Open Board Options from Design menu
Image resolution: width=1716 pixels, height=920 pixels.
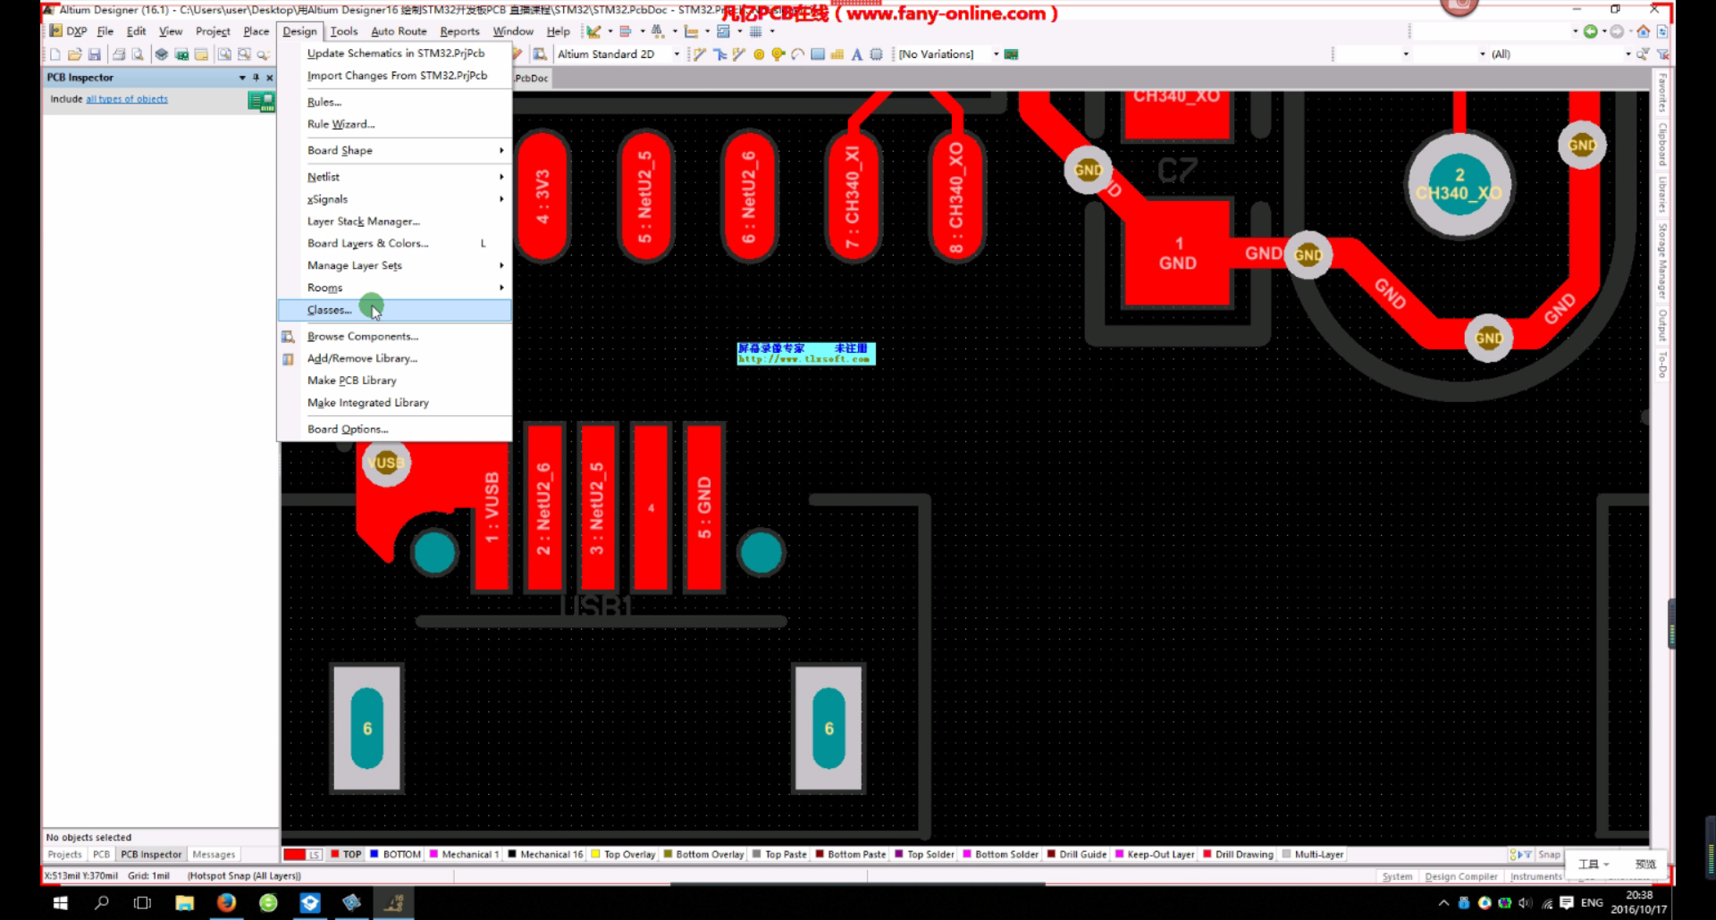[x=394, y=429]
